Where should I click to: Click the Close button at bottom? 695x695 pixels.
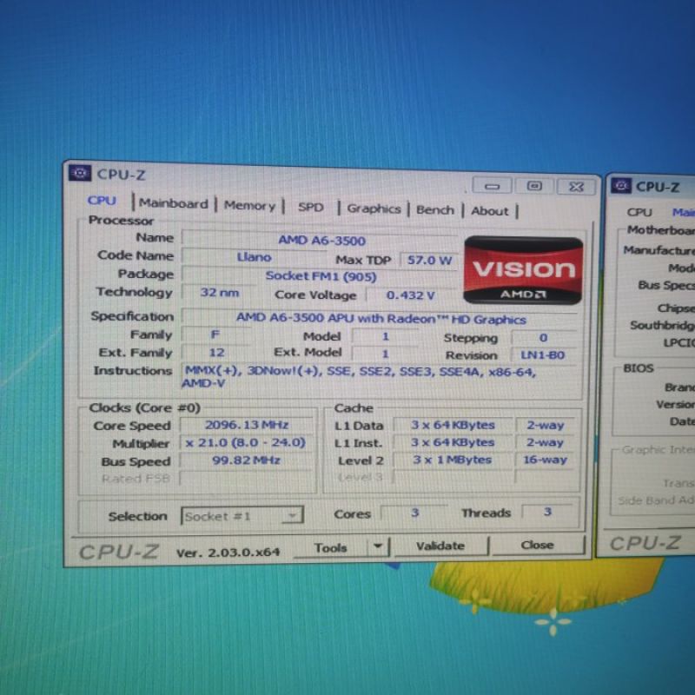[x=537, y=545]
